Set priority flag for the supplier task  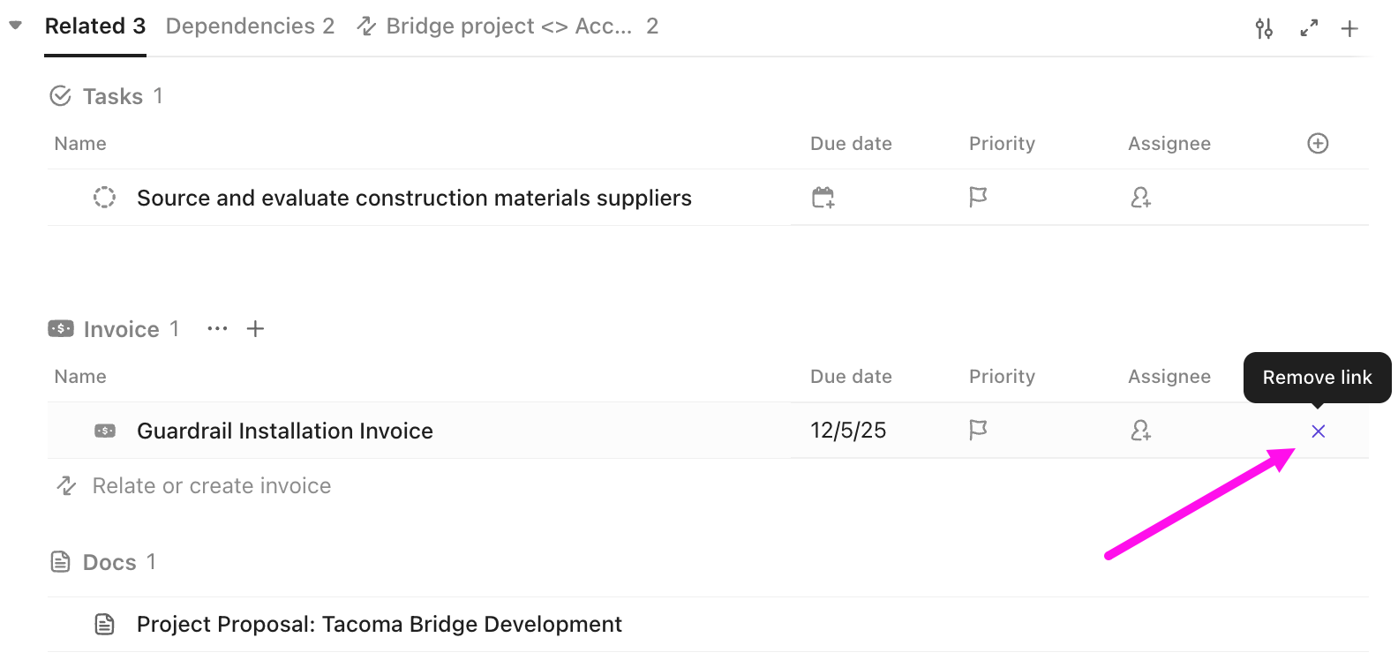(977, 197)
